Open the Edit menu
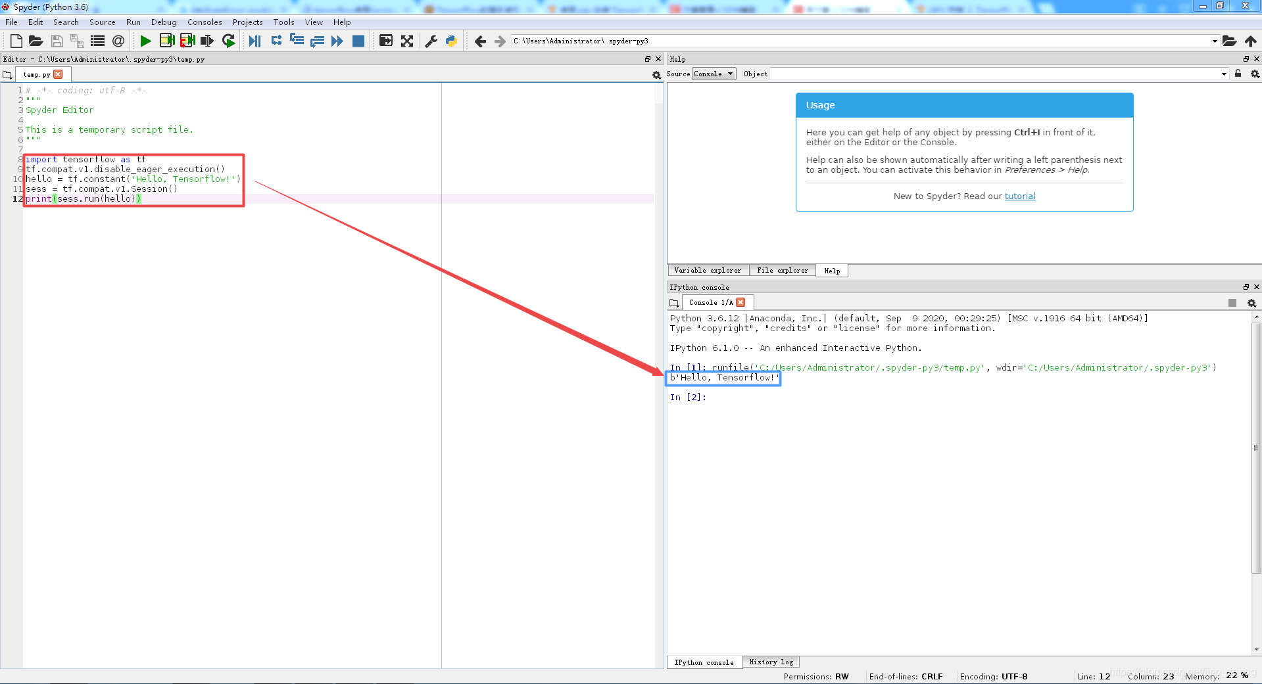Screen dimensions: 1262x684 pos(36,22)
